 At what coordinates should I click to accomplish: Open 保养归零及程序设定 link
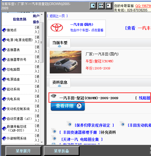pos(94,125)
